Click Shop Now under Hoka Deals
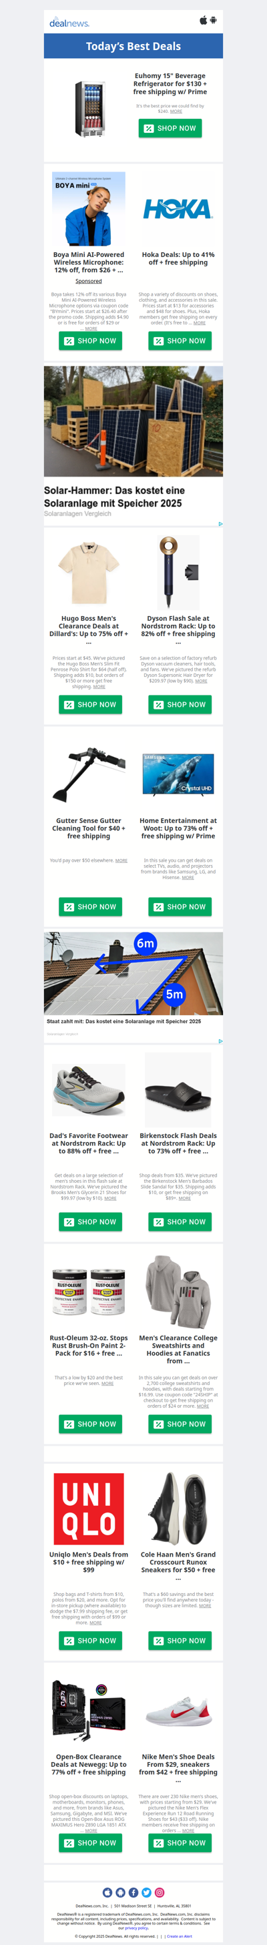267x1945 pixels. coord(180,340)
